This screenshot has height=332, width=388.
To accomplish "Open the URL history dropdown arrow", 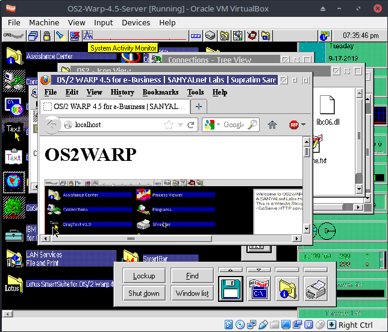I will [180, 125].
